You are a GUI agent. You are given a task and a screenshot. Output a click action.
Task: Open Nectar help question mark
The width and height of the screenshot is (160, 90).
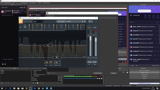[x=92, y=21]
